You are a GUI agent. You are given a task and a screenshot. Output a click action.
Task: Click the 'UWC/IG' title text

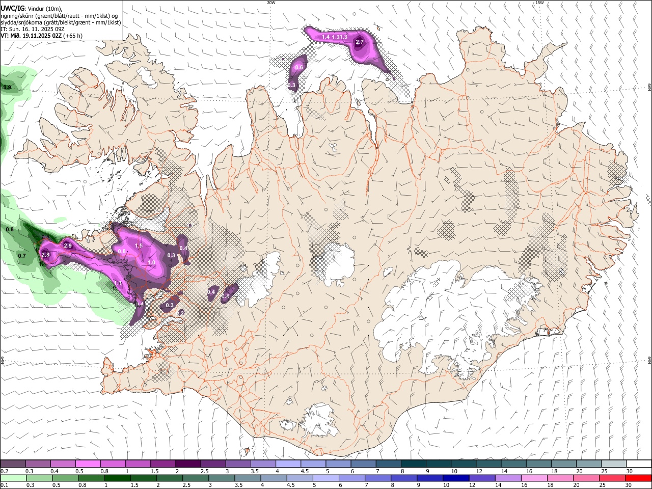(12, 8)
